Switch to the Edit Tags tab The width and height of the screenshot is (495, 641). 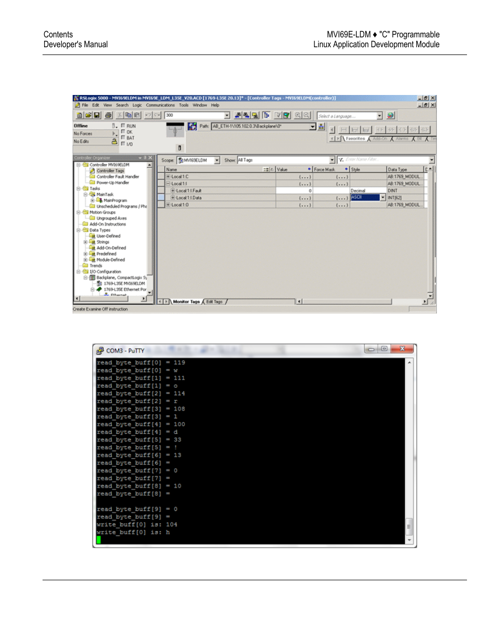tap(214, 302)
